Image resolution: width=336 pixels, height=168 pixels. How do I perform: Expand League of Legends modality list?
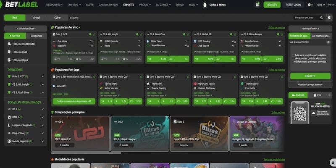tap(43, 125)
